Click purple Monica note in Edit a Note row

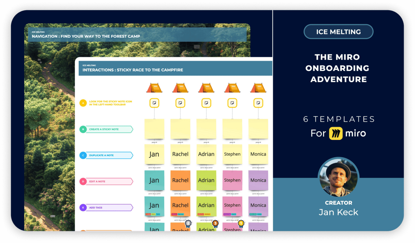click(x=258, y=180)
